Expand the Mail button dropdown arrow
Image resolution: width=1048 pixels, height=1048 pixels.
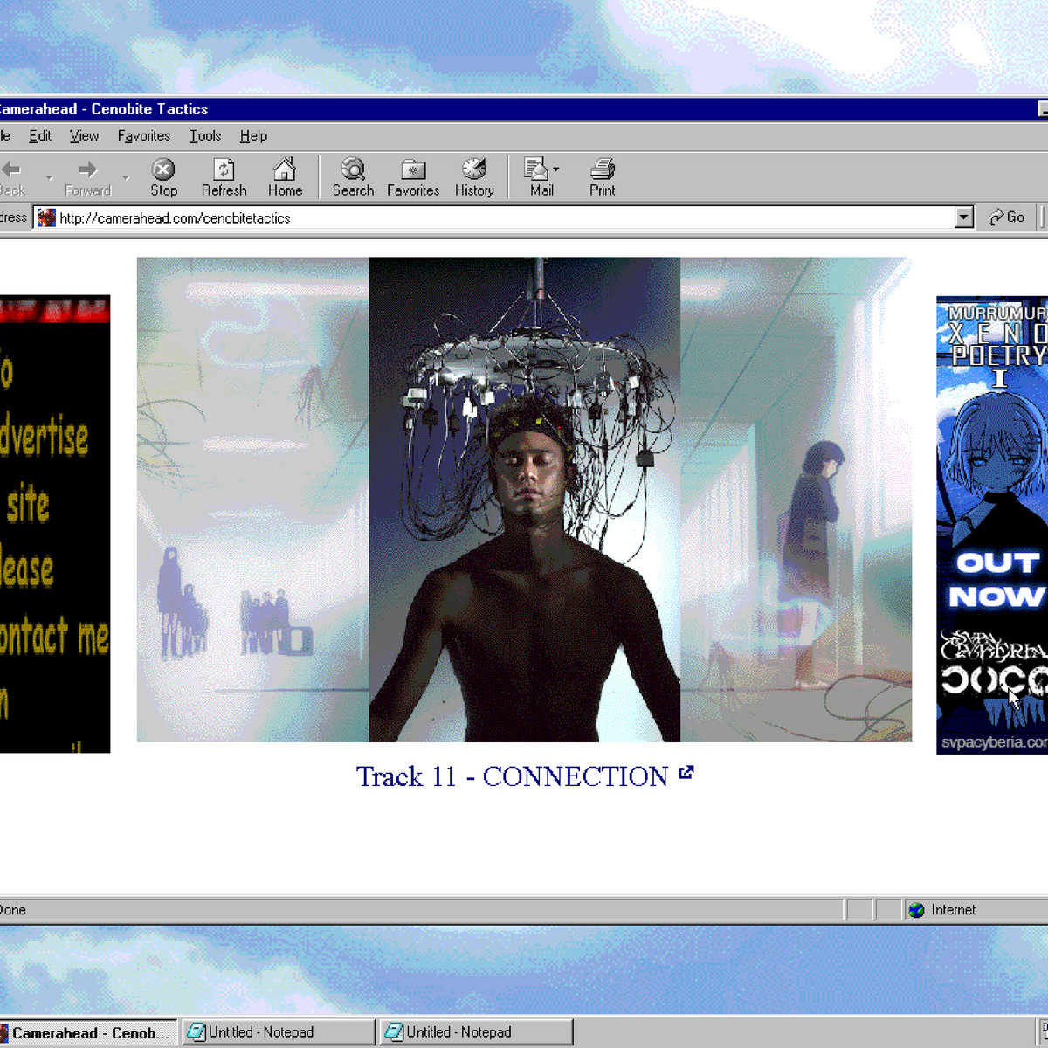coord(556,169)
